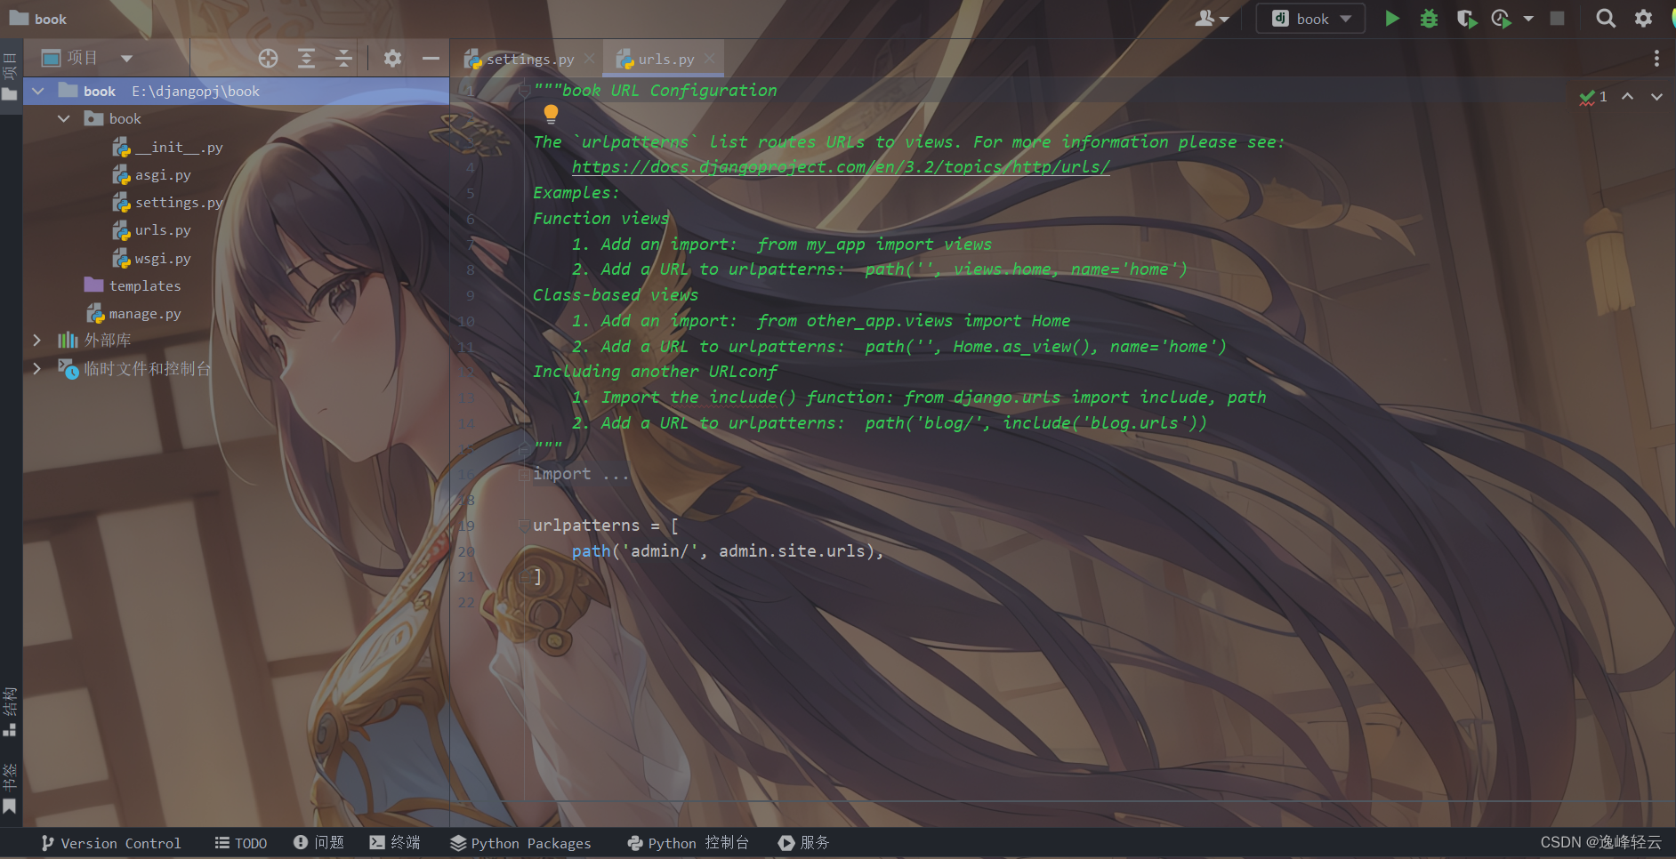The height and width of the screenshot is (859, 1676).
Task: Expand all in project tree
Action: click(x=306, y=59)
